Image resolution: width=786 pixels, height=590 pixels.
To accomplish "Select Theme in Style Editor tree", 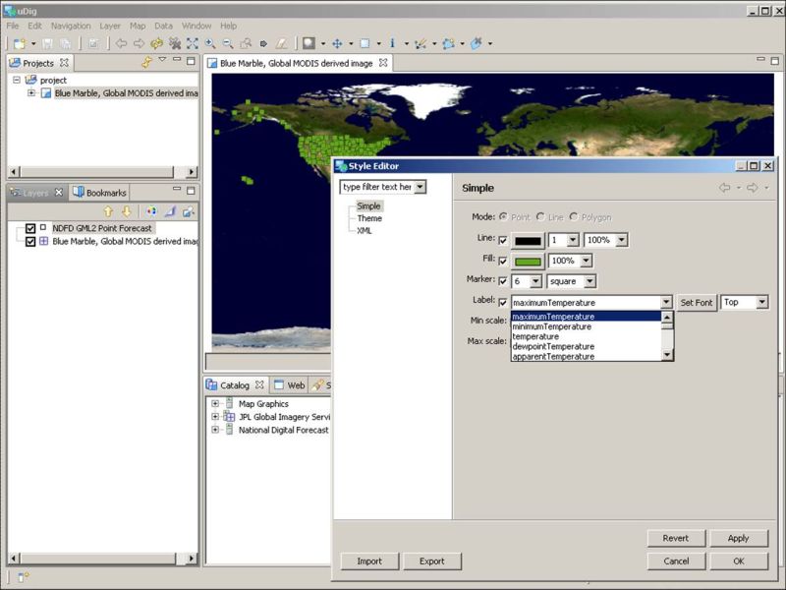I will click(369, 218).
